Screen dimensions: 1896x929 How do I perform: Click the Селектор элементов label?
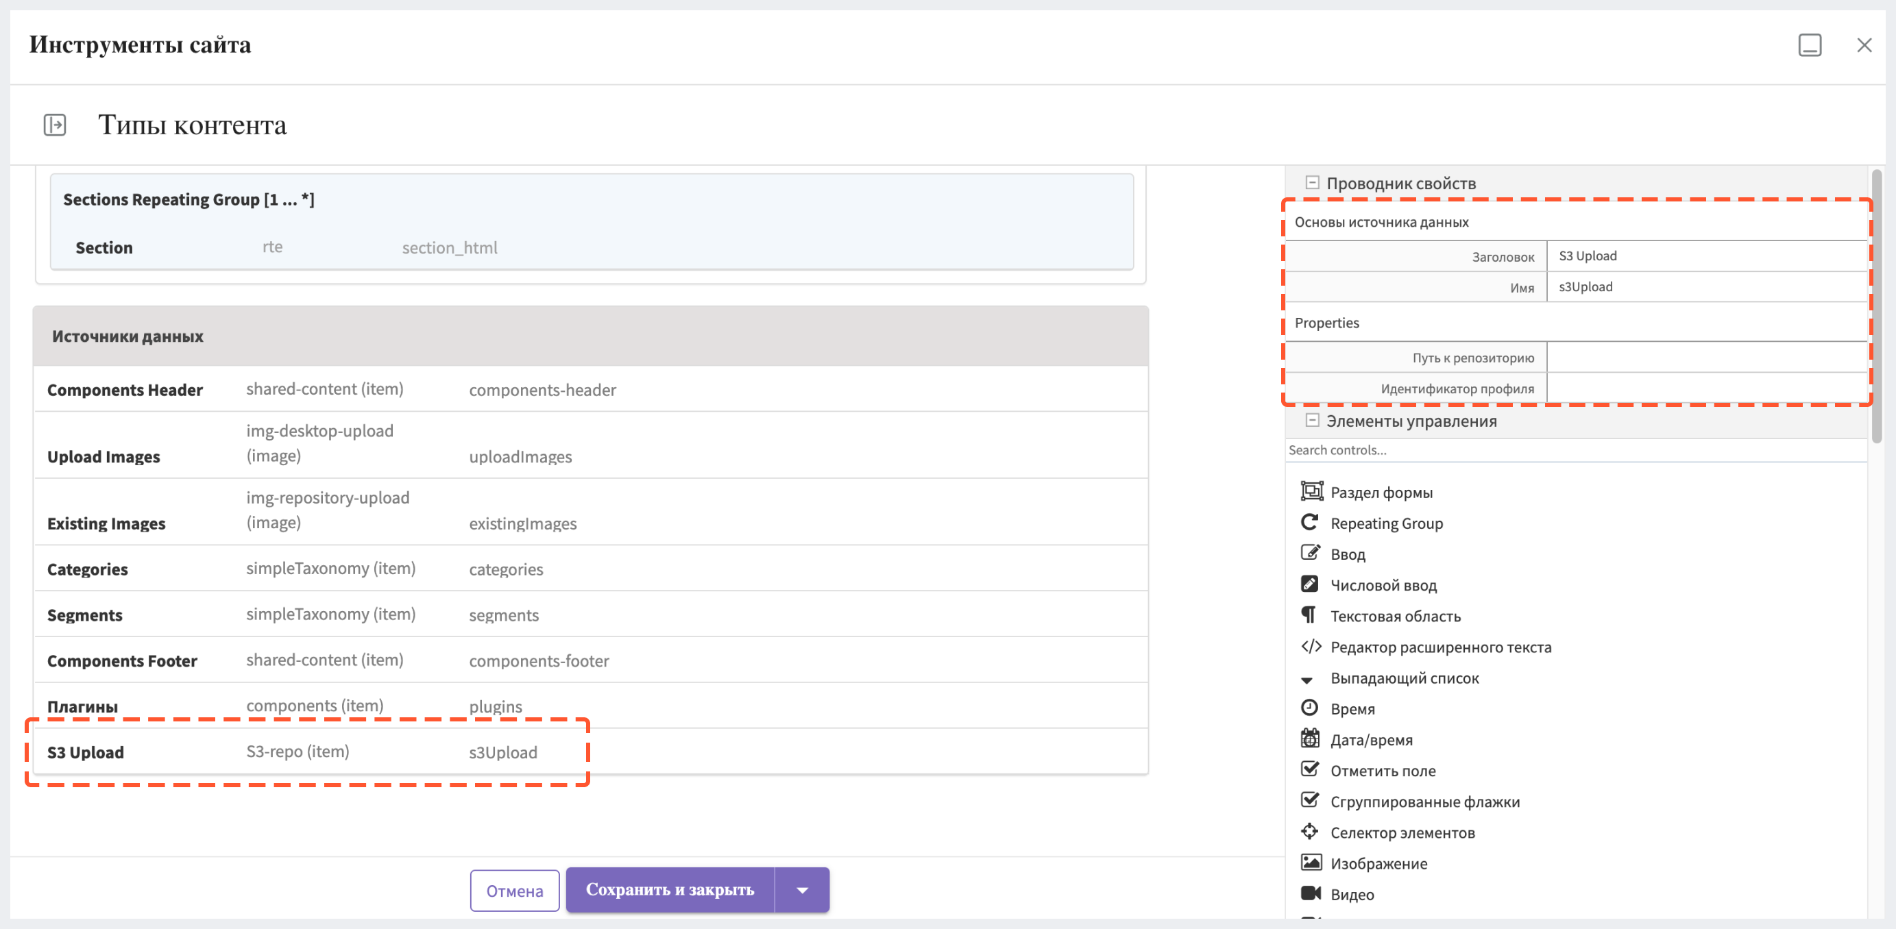1402,832
